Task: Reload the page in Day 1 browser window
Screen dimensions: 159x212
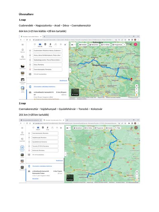Action: coord(27,40)
